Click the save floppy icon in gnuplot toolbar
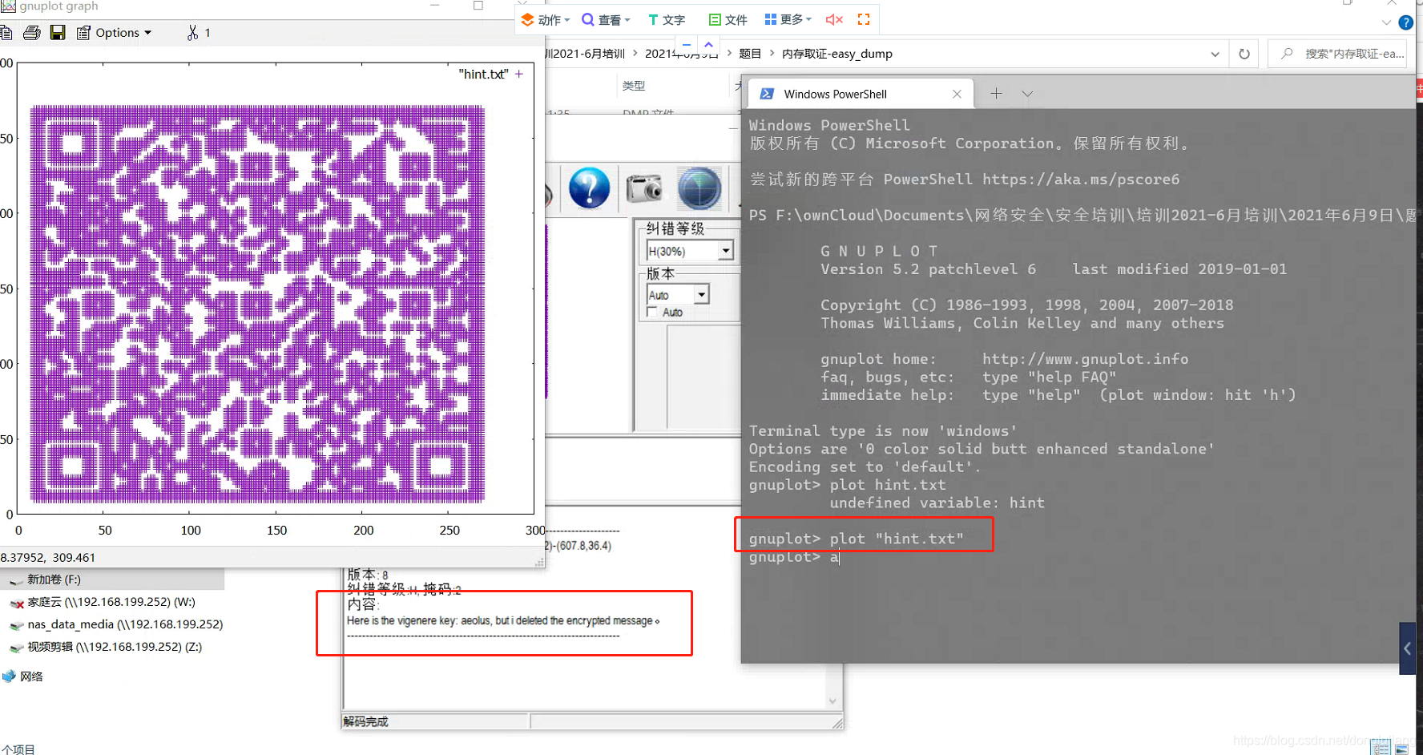This screenshot has height=755, width=1423. [58, 33]
